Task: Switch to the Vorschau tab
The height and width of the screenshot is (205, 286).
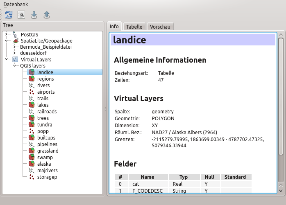Action: tap(160, 27)
